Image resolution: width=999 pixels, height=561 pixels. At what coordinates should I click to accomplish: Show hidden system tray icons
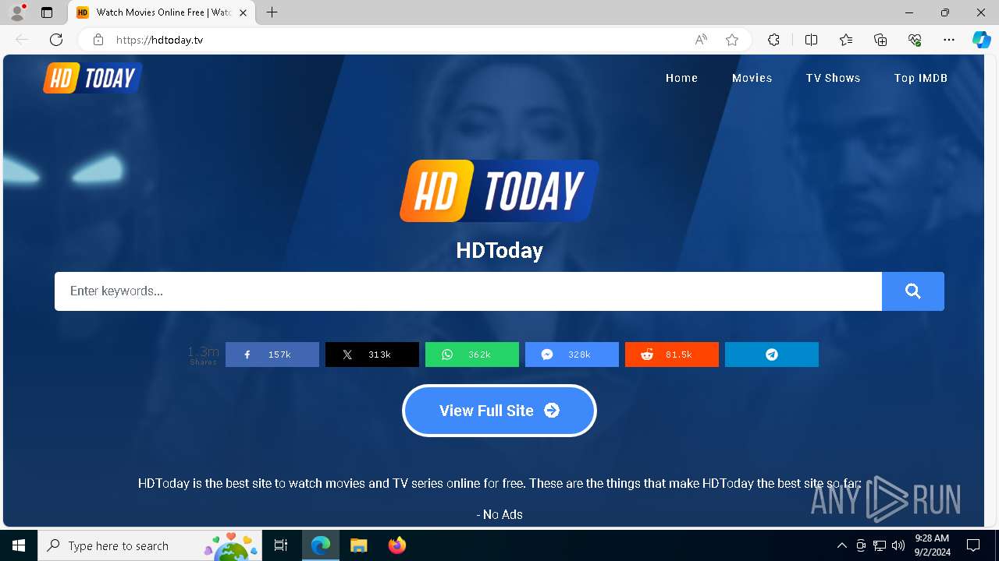tap(841, 545)
